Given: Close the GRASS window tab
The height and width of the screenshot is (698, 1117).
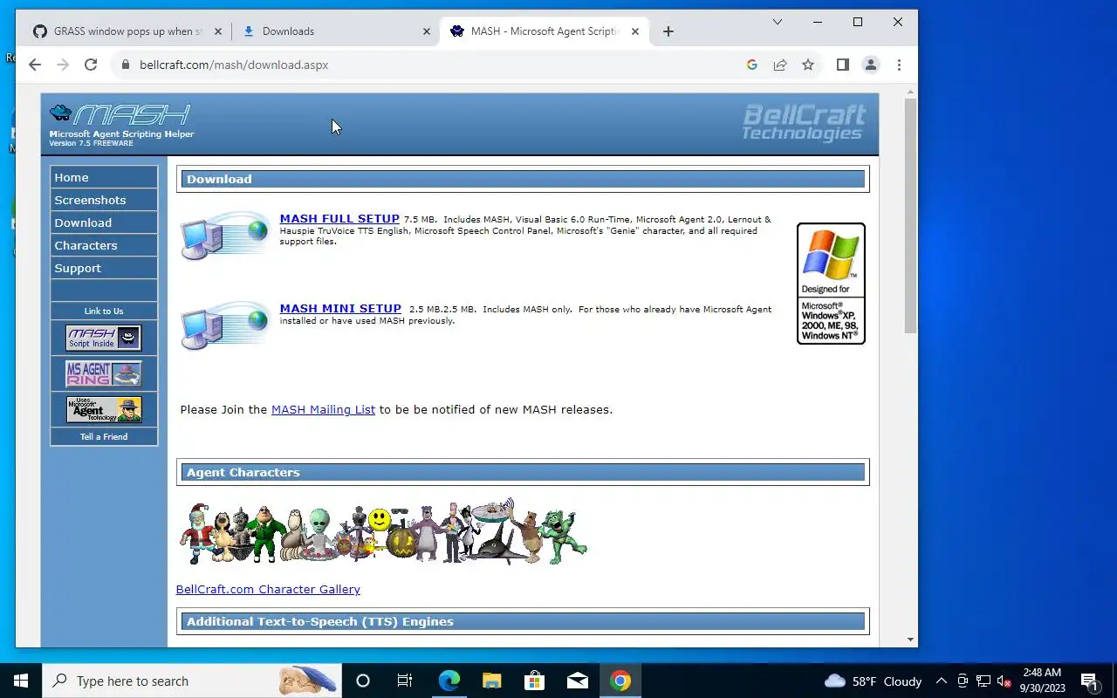Looking at the screenshot, I should click(x=218, y=31).
